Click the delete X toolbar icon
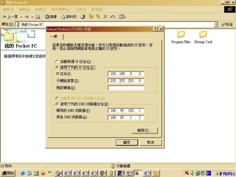 (x=105, y=17)
